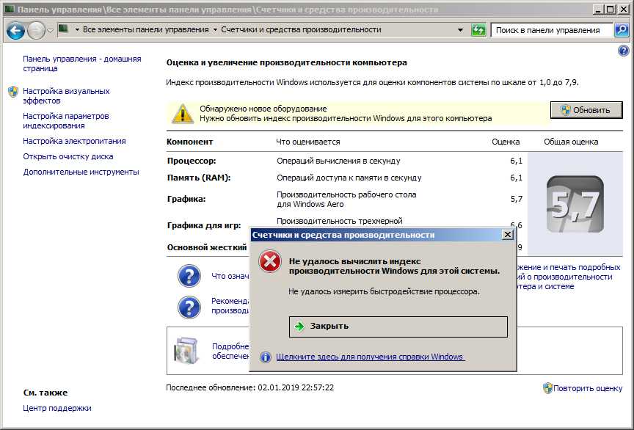Click the 'Компонент' column header
The image size is (634, 430).
[x=189, y=142]
